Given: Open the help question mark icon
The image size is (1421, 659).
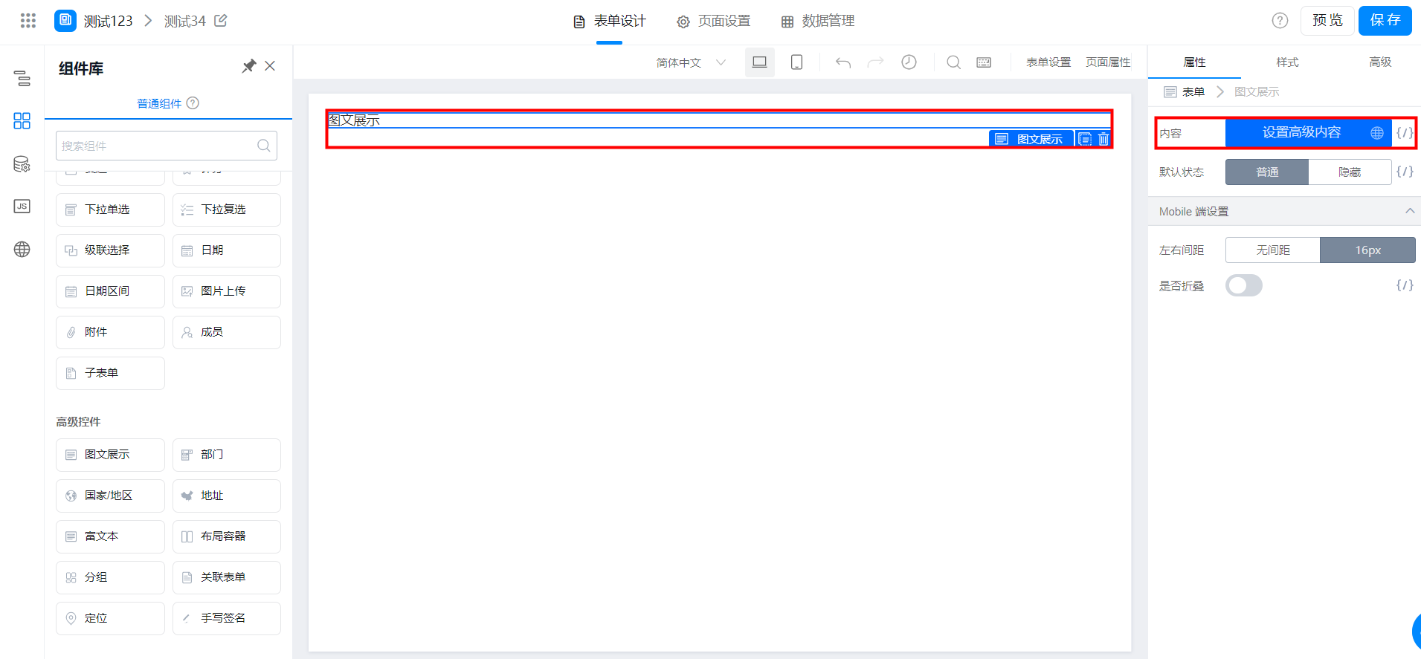Looking at the screenshot, I should click(x=1280, y=21).
